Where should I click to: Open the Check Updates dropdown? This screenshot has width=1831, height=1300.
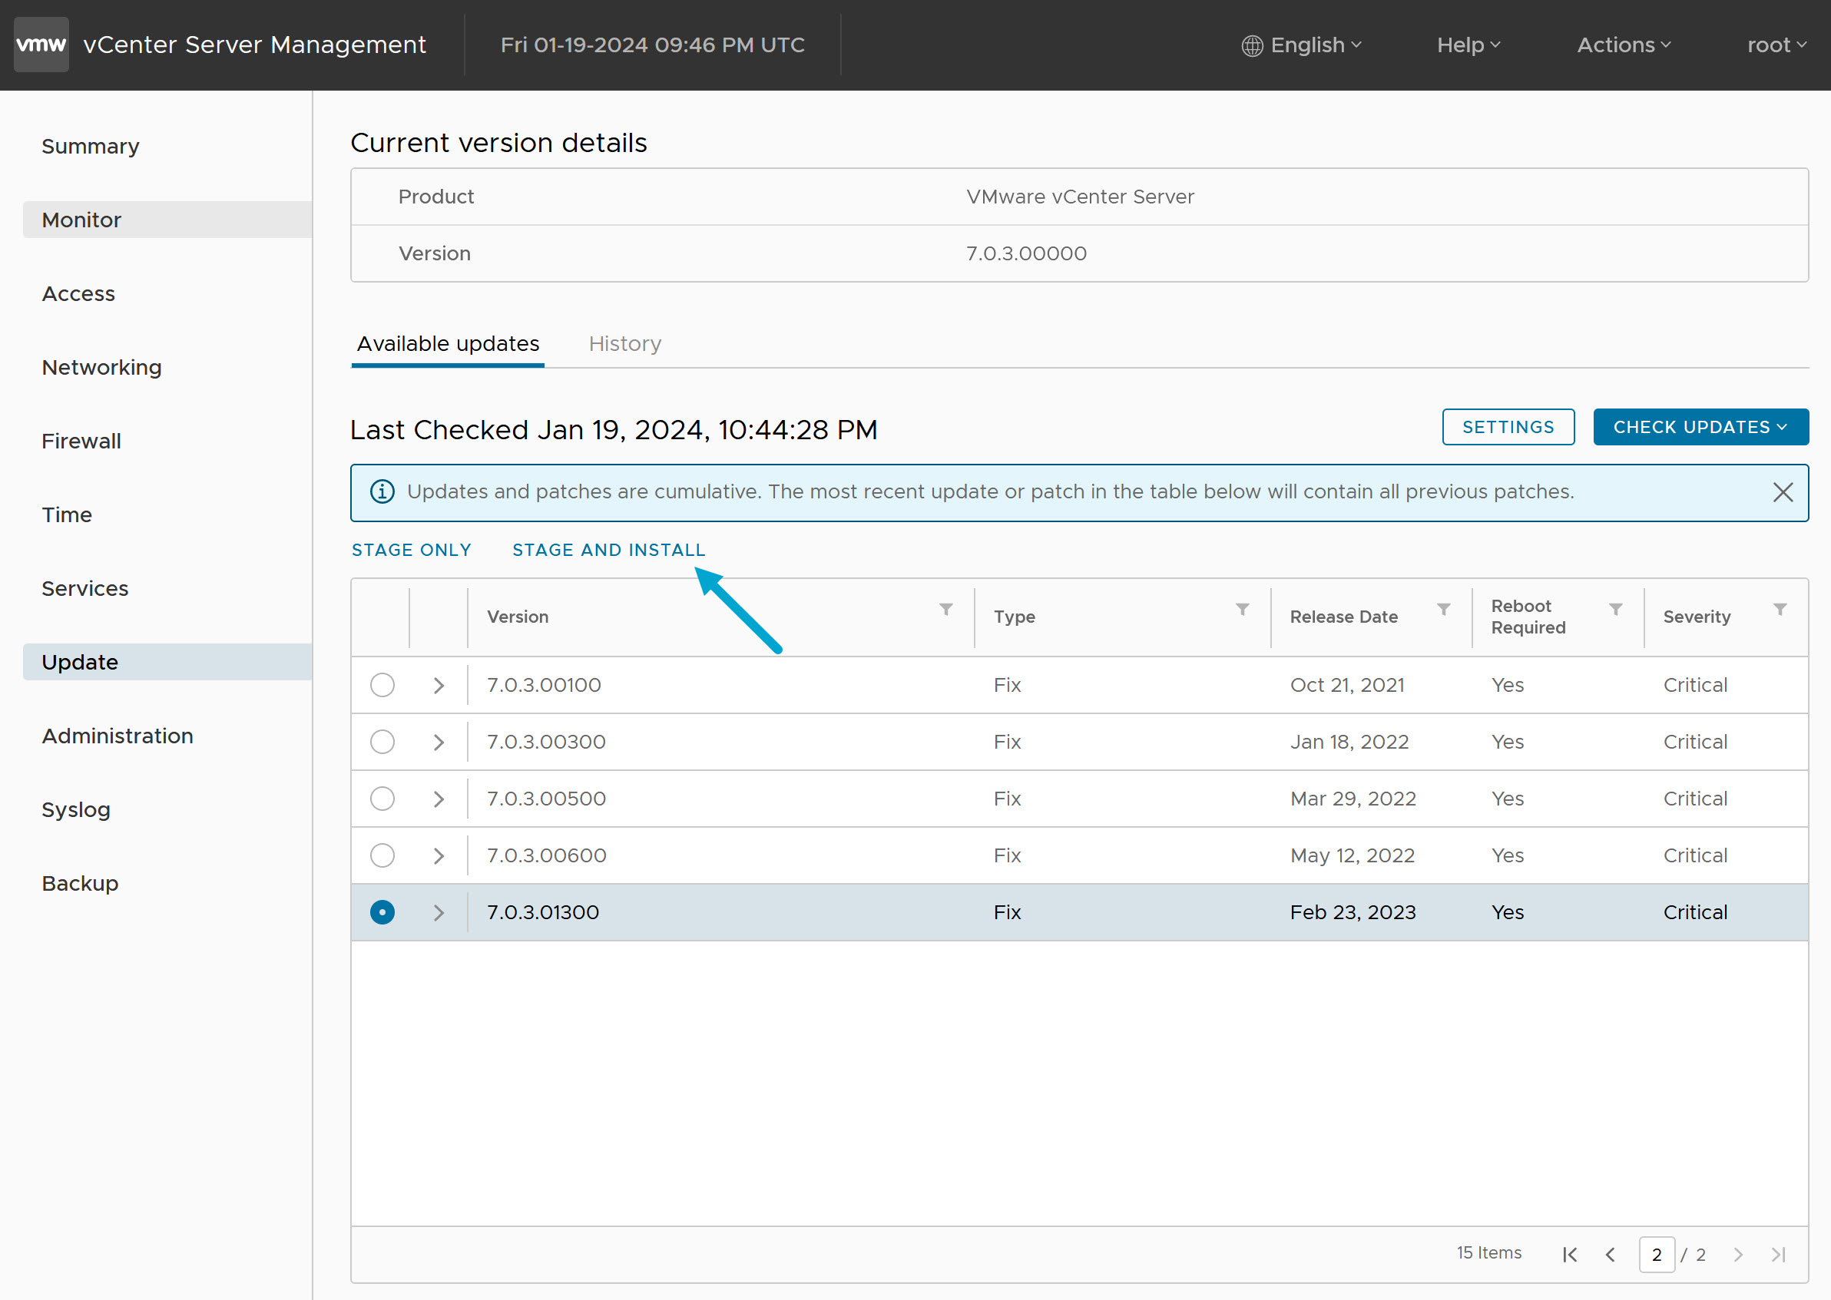point(1700,427)
